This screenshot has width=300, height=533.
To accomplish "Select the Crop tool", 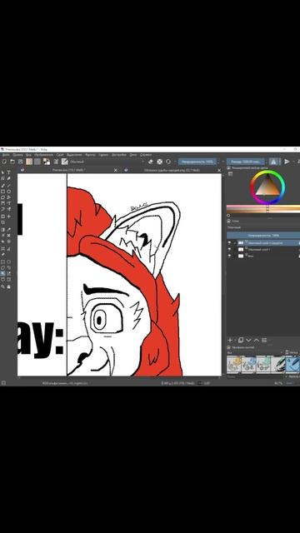I will [x=2, y=222].
